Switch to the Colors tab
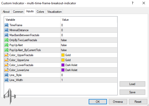The height and width of the screenshot is (106, 149). click(40, 12)
